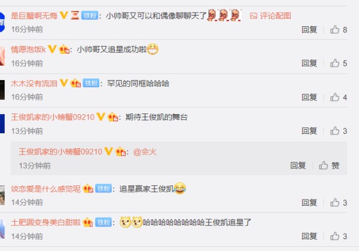Like 土肥圆变身美白甜啦's comment
Screen dimensions: 359x251
339,236
